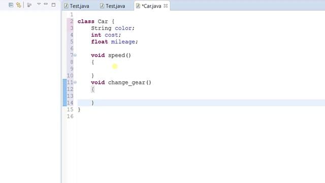Click the 'void' keyword before speed()
The height and width of the screenshot is (183, 325).
(98, 55)
